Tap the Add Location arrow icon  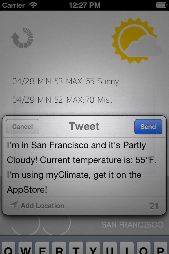(13, 206)
